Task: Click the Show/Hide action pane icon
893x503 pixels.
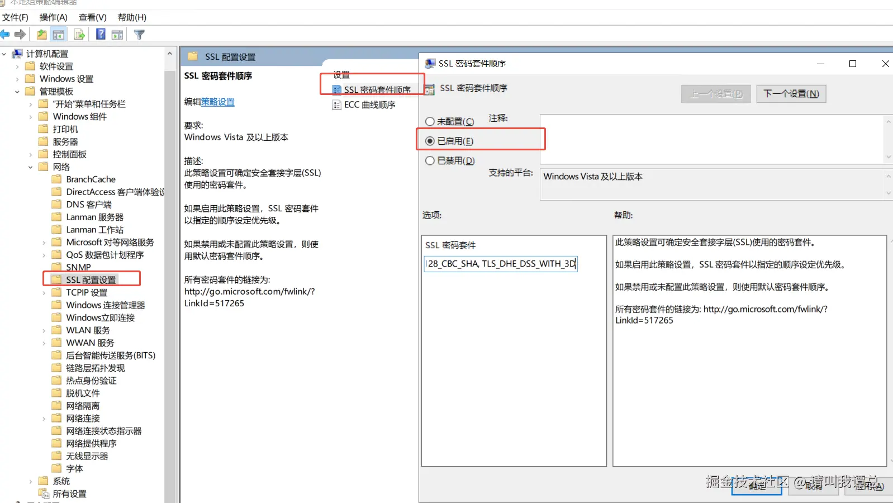Action: coord(117,35)
